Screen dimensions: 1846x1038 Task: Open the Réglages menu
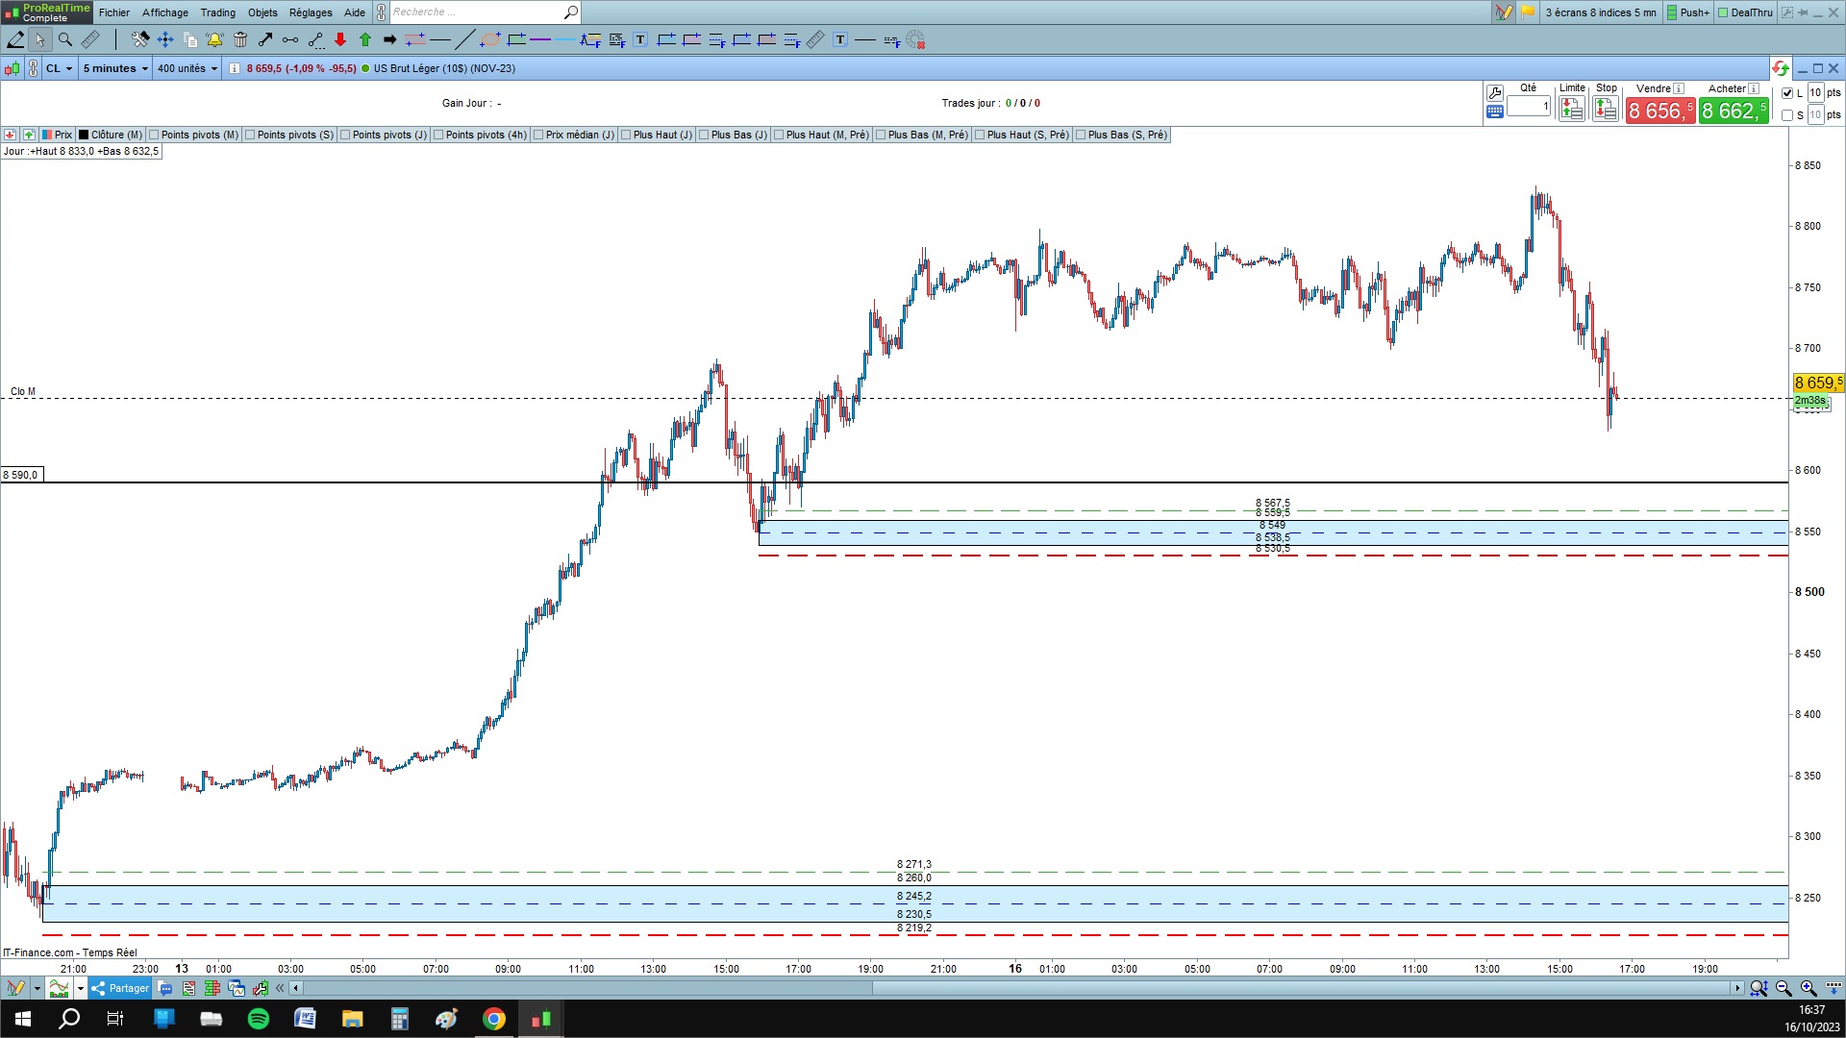coord(311,12)
